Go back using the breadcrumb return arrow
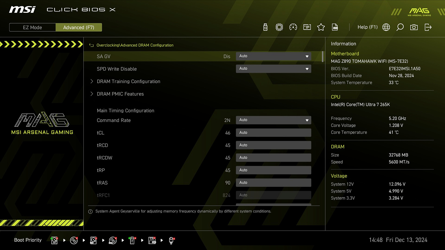 tap(91, 45)
